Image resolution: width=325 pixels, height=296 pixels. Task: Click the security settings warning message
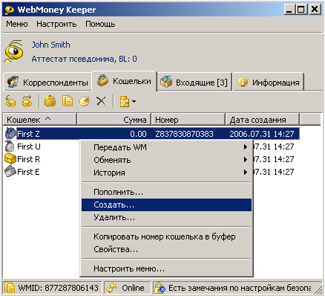[x=240, y=288]
